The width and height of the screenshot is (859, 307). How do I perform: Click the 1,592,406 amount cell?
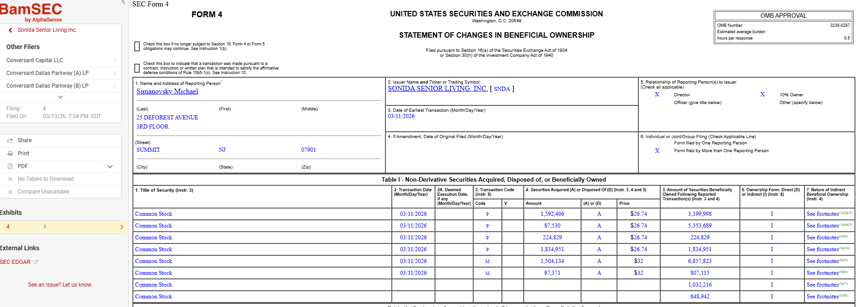pyautogui.click(x=552, y=214)
